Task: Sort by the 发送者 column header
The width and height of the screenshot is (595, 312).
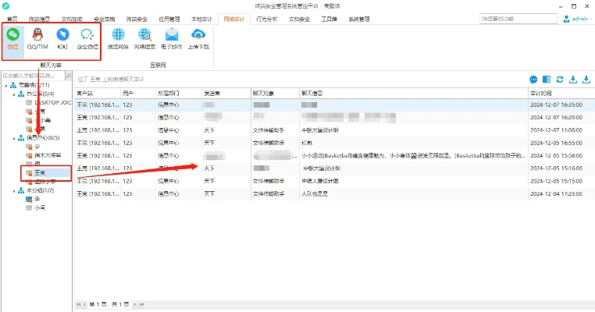Action: tap(226, 94)
